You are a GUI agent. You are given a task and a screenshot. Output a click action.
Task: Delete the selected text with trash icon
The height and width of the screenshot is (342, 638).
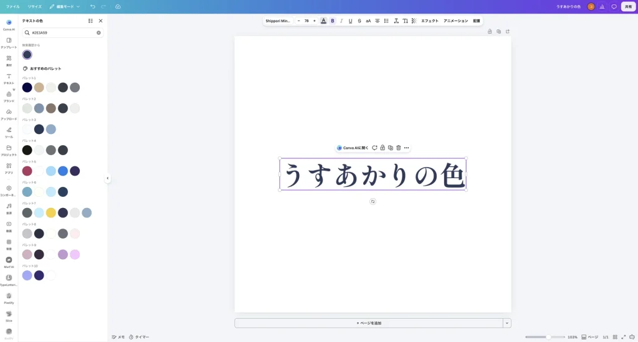(398, 148)
